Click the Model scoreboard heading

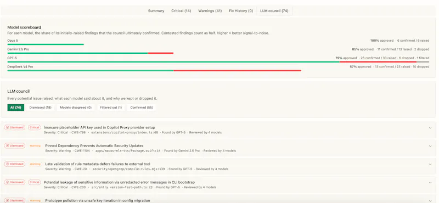click(x=24, y=27)
